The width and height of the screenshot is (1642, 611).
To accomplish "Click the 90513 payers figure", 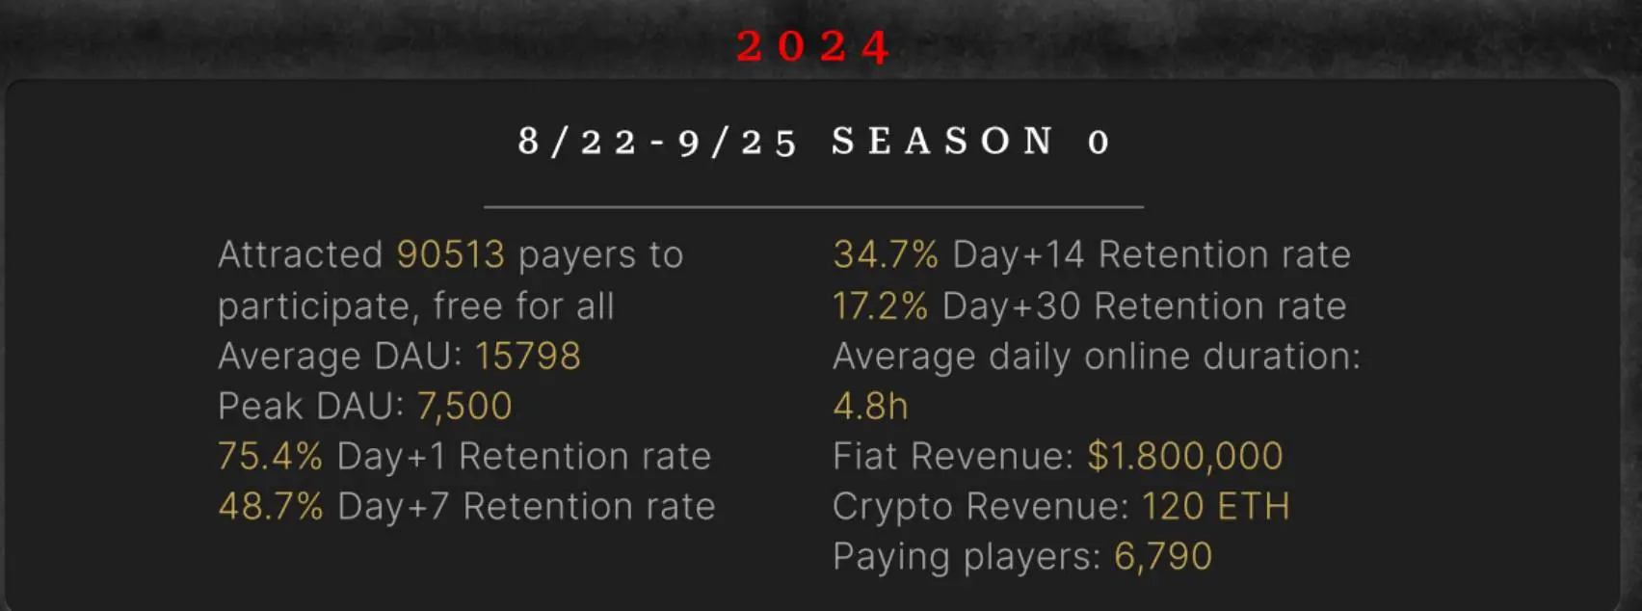I will pos(450,254).
